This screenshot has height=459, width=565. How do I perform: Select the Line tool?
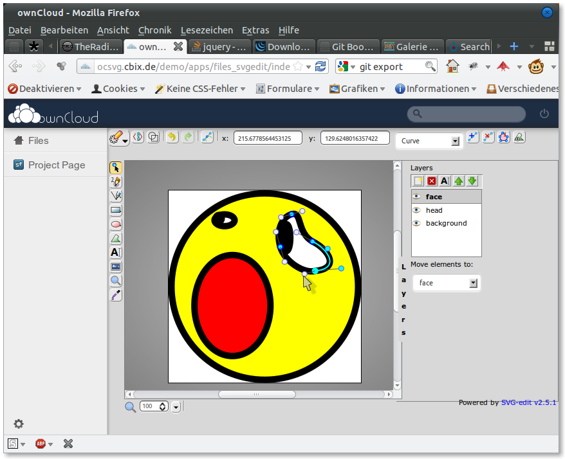tap(116, 196)
